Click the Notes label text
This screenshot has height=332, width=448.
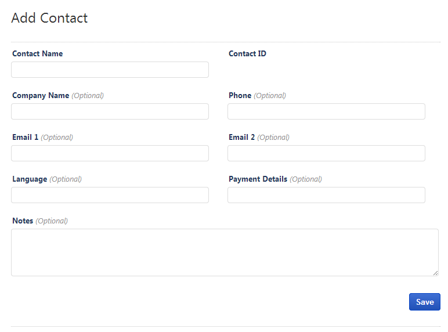point(23,221)
